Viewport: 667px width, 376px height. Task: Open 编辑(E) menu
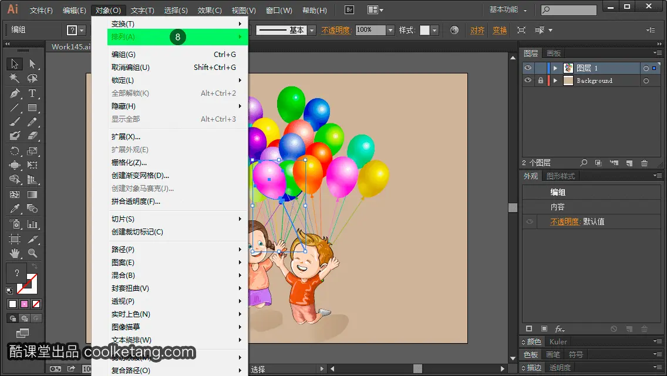pos(74,10)
